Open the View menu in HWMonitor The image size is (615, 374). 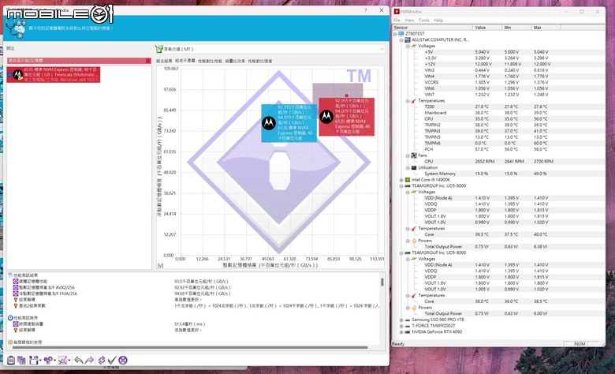click(409, 20)
